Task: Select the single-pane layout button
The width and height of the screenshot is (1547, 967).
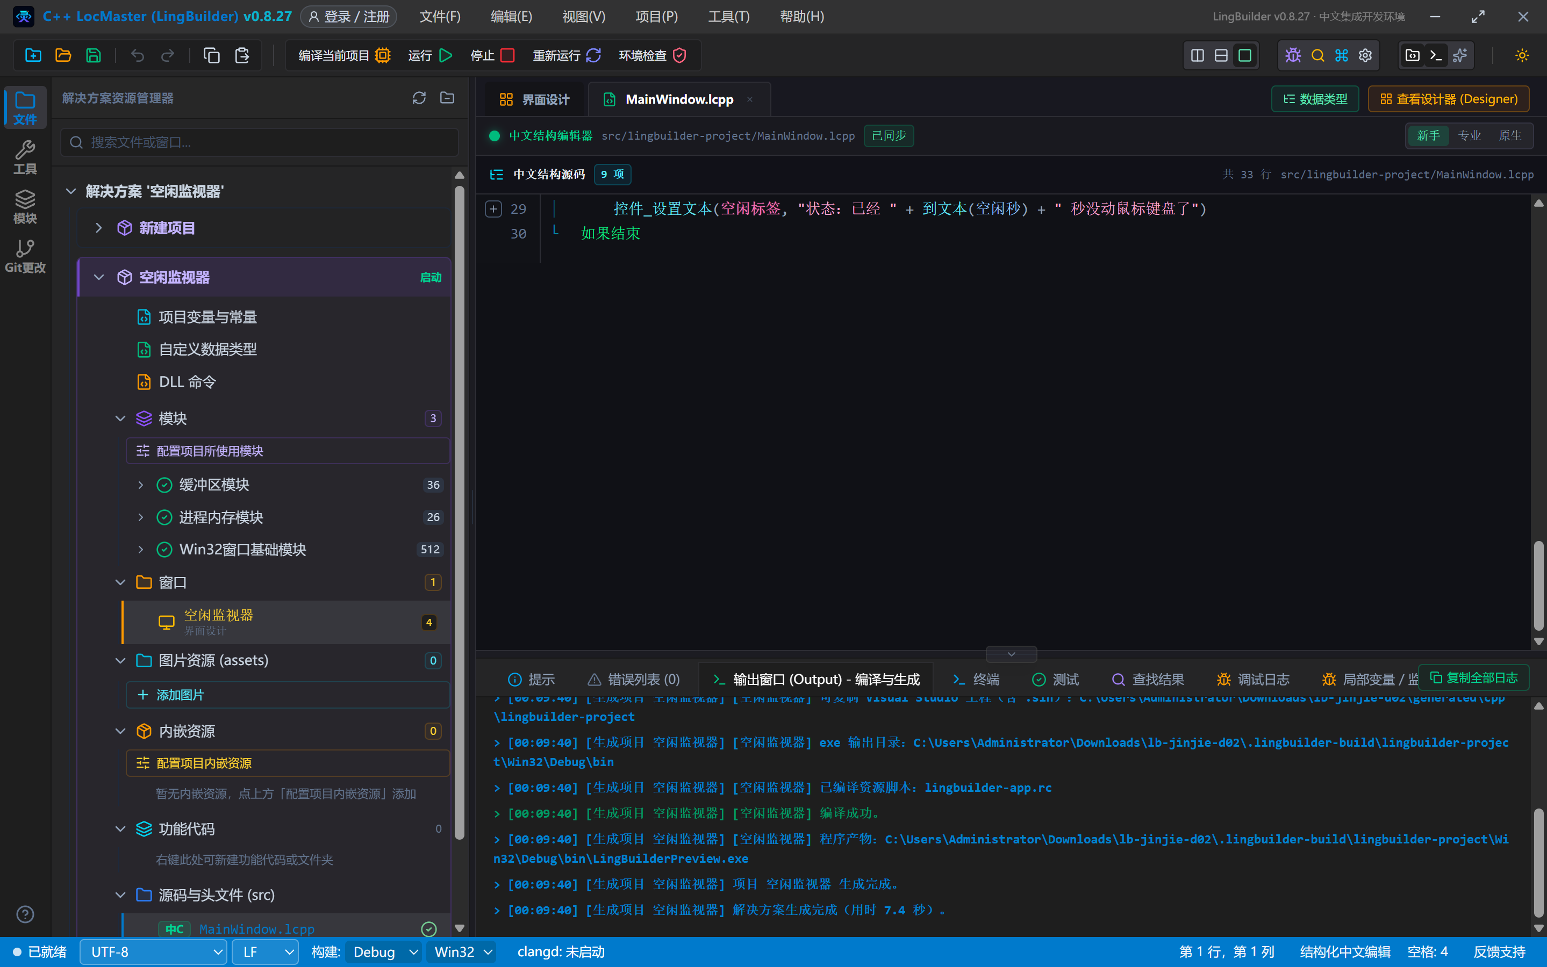Action: click(1244, 56)
